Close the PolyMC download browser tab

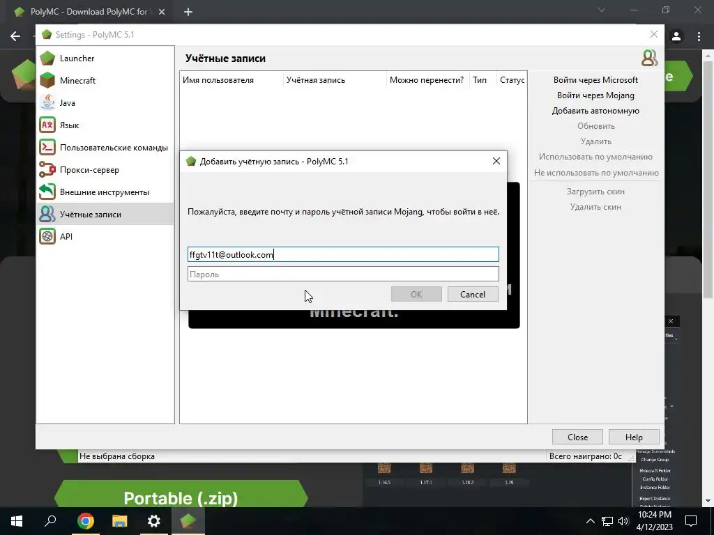(162, 12)
